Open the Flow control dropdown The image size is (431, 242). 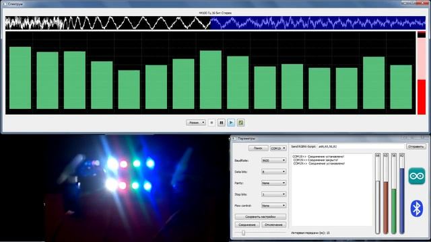click(x=273, y=205)
